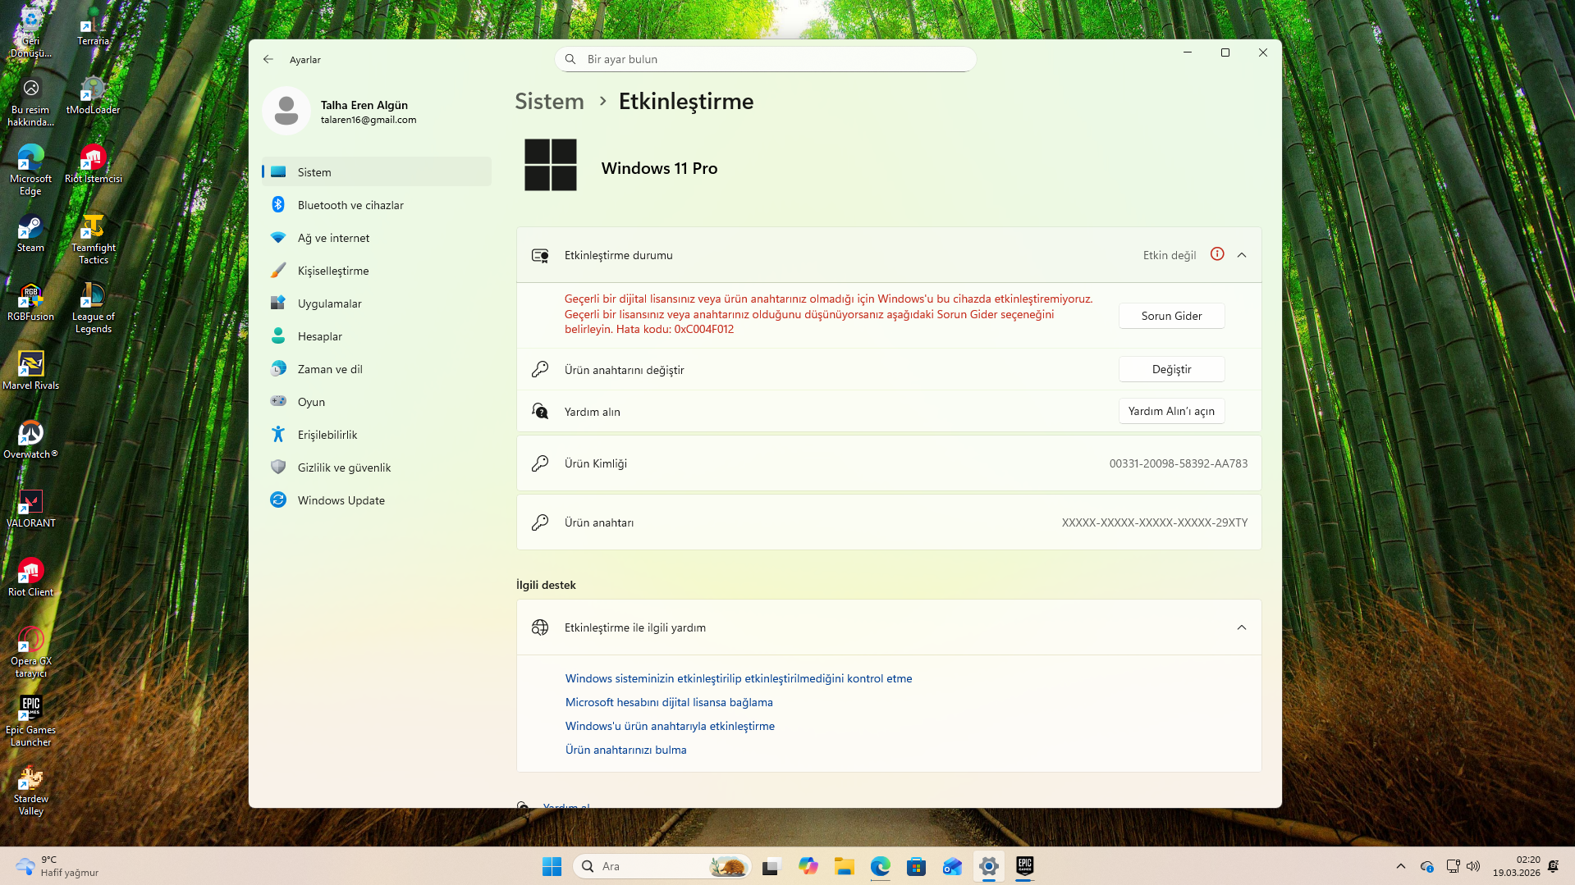Open Microsoft hesabını dijital lisansa bağlama link
This screenshot has height=885, width=1575.
tap(669, 702)
